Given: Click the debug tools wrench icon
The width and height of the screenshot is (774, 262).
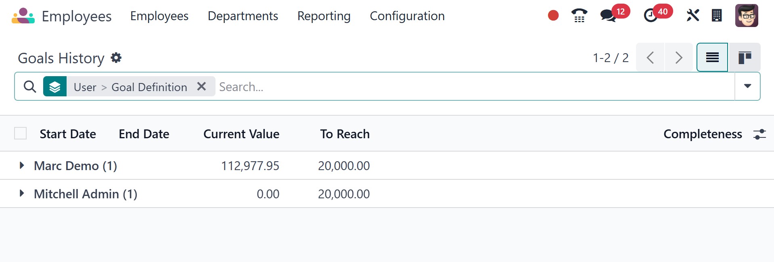Looking at the screenshot, I should click(x=692, y=16).
